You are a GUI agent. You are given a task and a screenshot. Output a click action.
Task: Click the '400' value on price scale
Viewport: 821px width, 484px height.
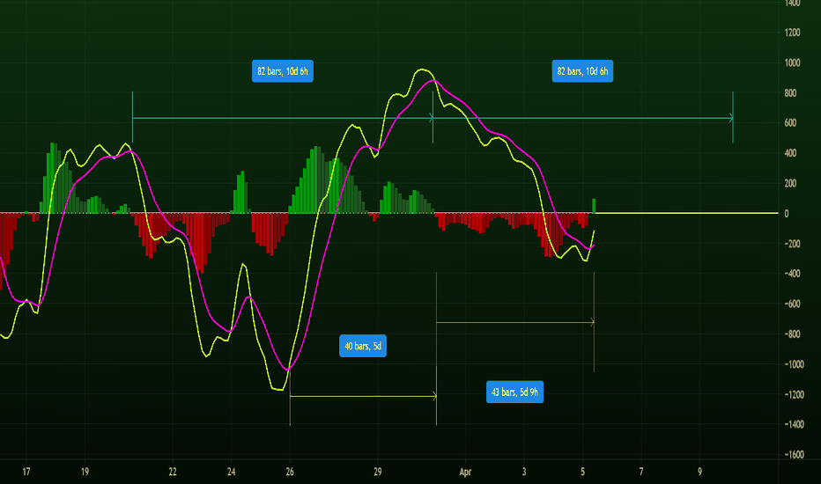point(790,153)
